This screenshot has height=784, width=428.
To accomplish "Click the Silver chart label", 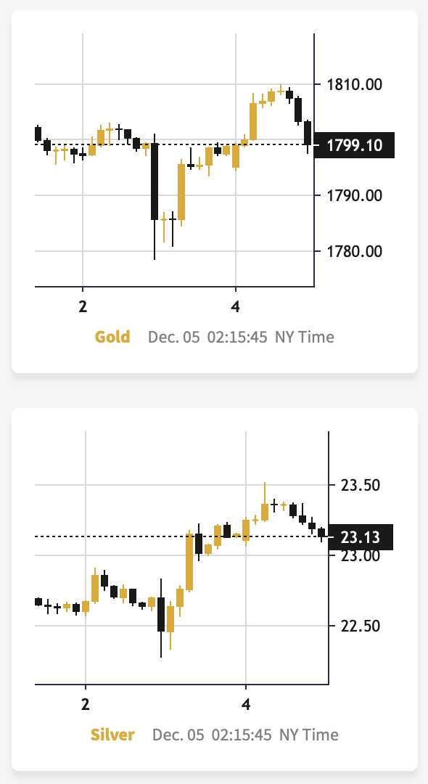I will click(112, 735).
